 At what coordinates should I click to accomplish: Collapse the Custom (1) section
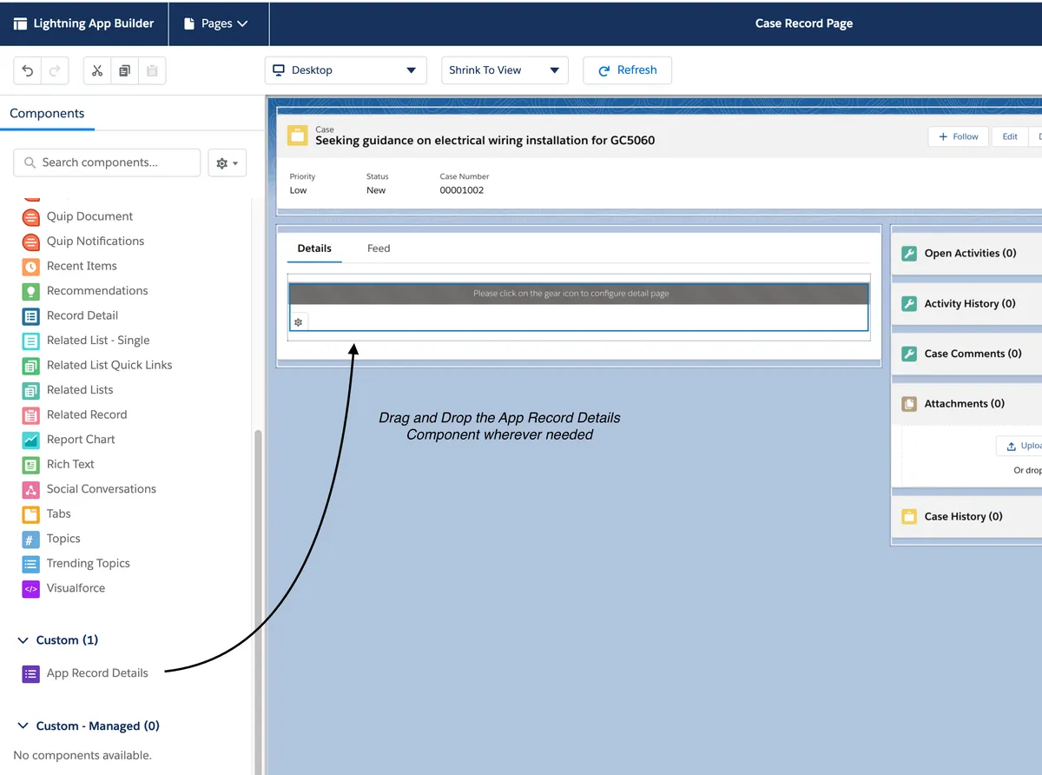[x=23, y=640]
